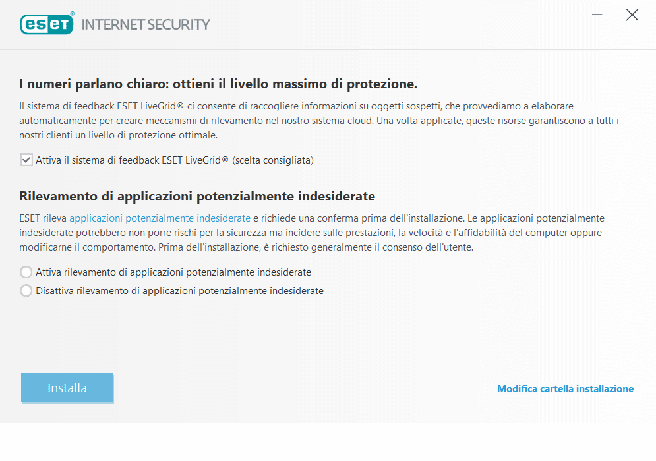Click the 'Disattiva rilevamento di applicazioni' label text

pos(179,290)
